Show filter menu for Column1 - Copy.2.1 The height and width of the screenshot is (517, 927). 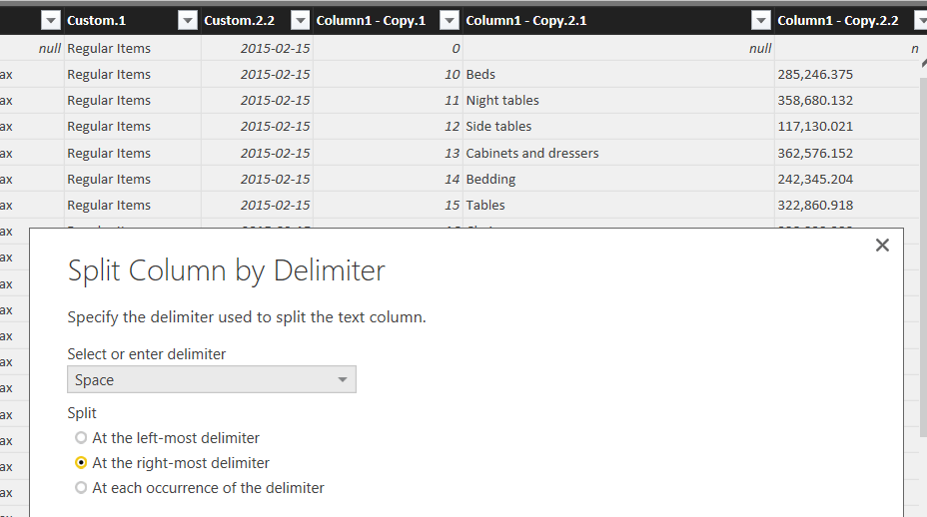[761, 21]
